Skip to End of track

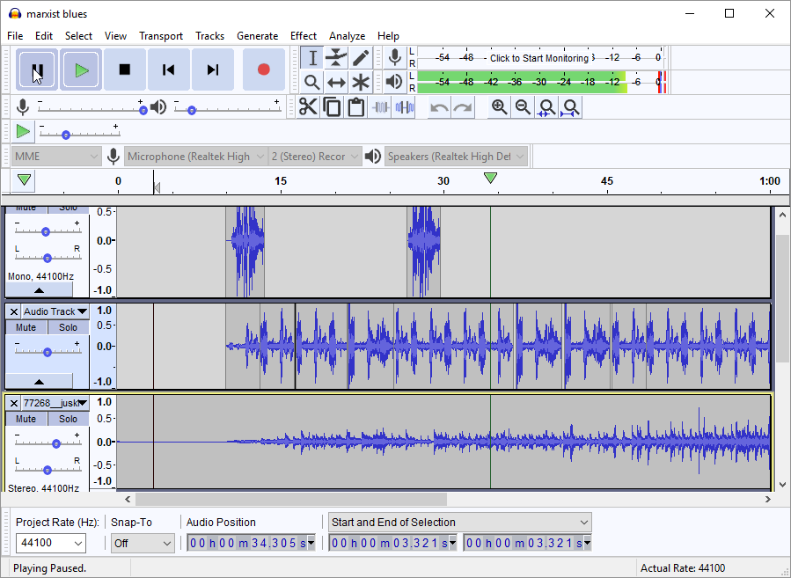[212, 70]
